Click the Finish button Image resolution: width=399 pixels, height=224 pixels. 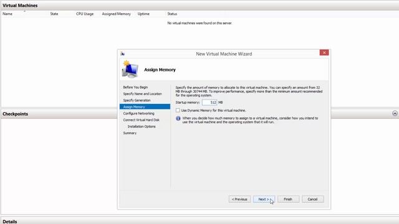pyautogui.click(x=288, y=199)
